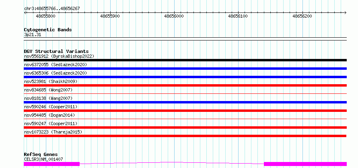Viewport: 358px width, 168px height.
Task: Click ruler position 48656100
Action: click(238, 16)
